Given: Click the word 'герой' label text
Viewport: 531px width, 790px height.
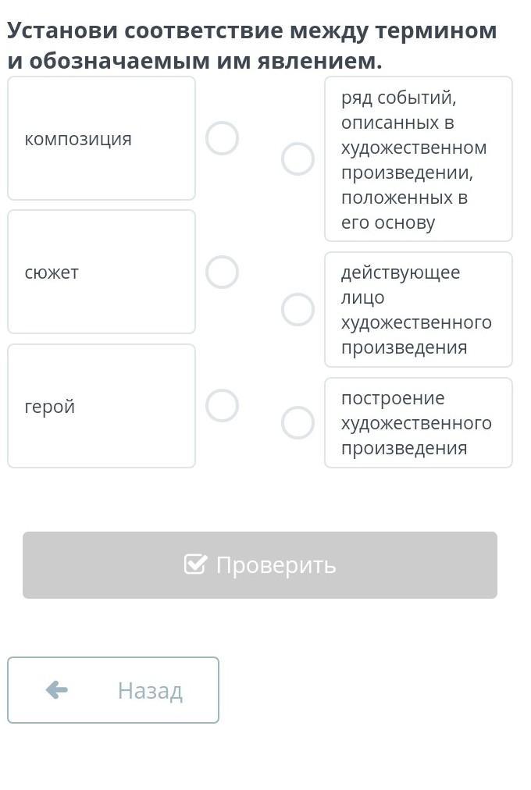Looking at the screenshot, I should pyautogui.click(x=50, y=407).
